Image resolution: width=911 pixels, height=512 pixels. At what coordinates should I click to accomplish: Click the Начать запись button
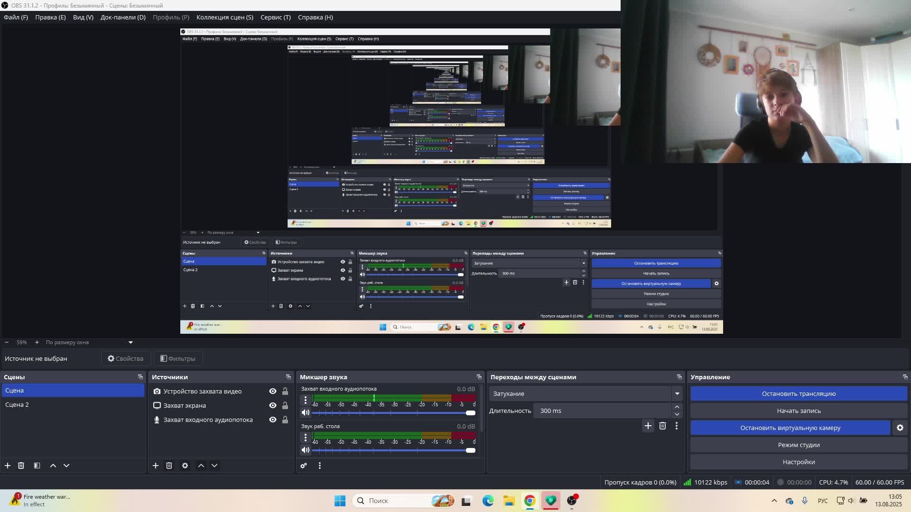click(799, 411)
